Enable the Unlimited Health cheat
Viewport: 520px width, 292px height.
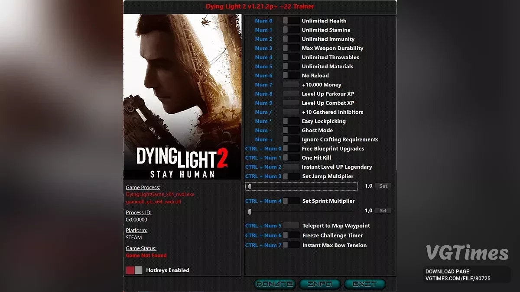(290, 20)
